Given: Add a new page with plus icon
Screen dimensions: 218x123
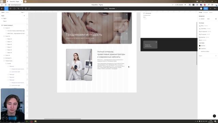Looking at the screenshot, I should 24,16.
